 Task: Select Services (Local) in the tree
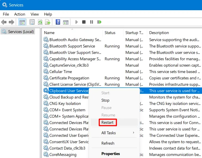(x=17, y=32)
